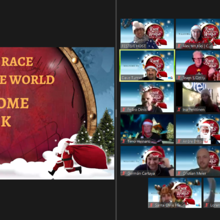Click divider between shared screen and gallery
Screen dimensions: 220x220
(x=116, y=110)
